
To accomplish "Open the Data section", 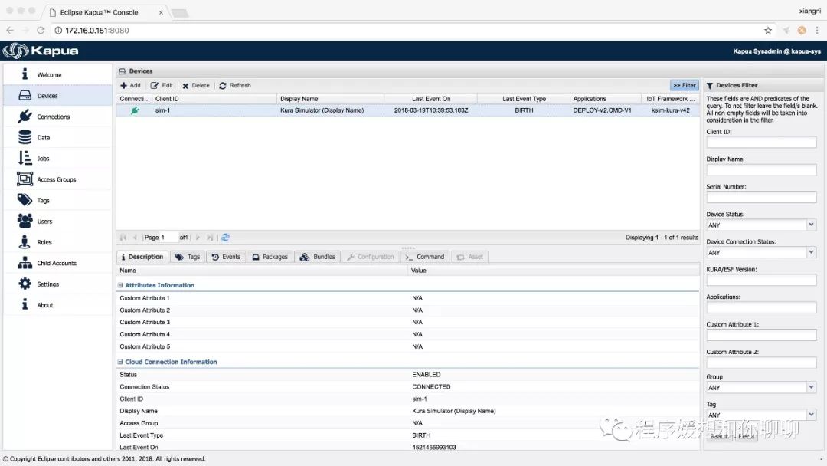I will point(57,138).
